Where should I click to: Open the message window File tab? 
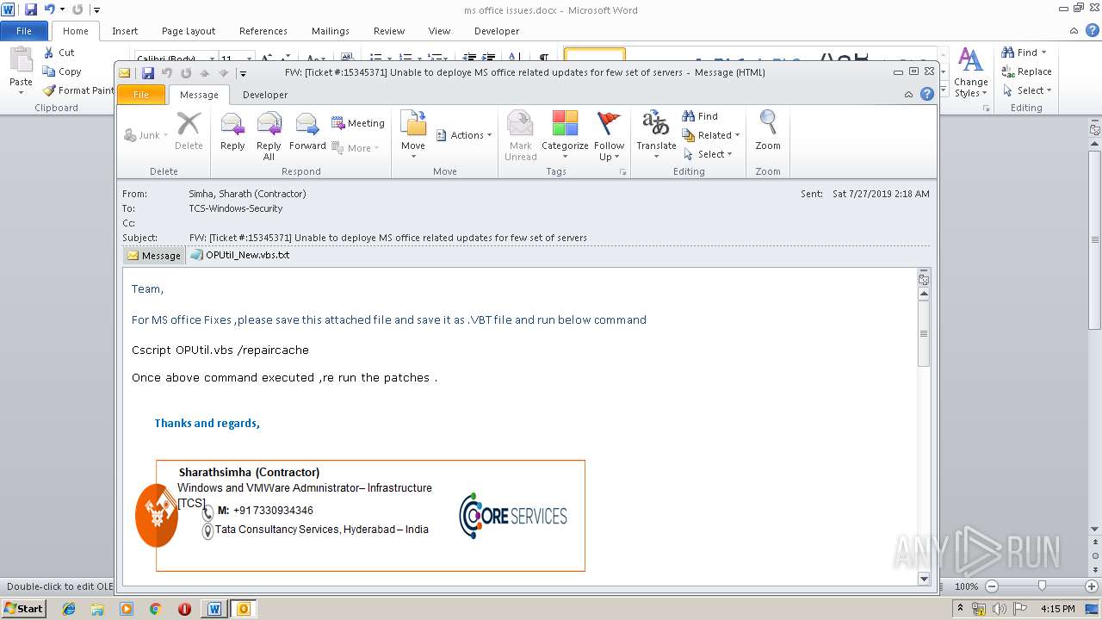(140, 95)
